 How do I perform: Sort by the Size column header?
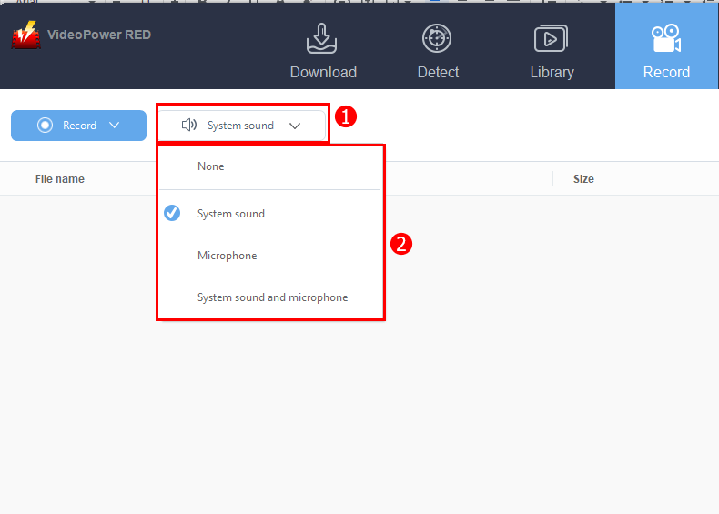coord(583,179)
